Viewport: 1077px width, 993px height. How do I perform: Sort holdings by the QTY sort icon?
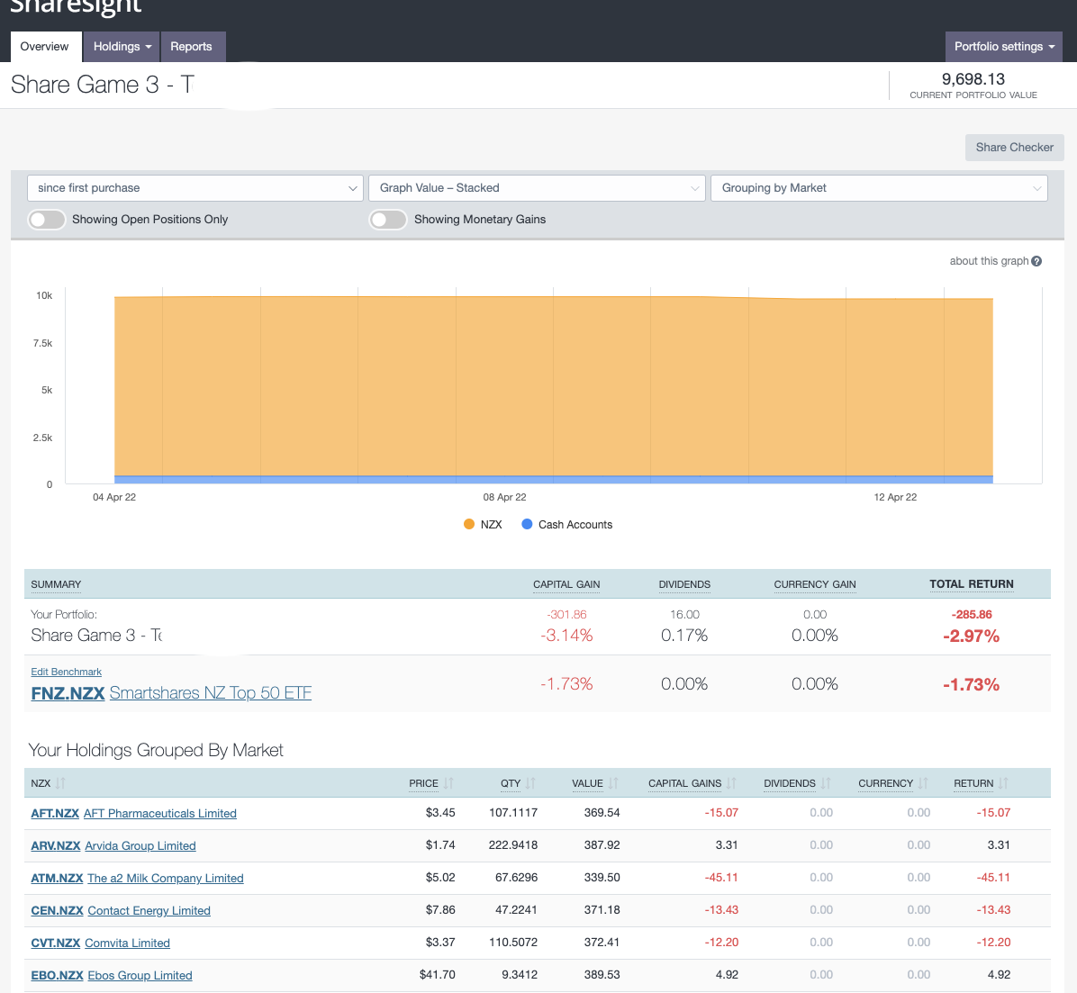click(530, 783)
